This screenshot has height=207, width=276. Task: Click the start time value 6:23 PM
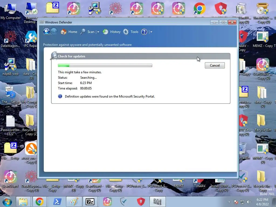(86, 83)
